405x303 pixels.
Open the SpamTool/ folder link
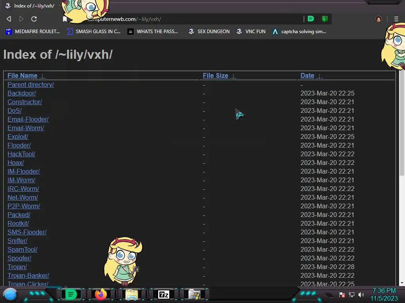click(23, 249)
